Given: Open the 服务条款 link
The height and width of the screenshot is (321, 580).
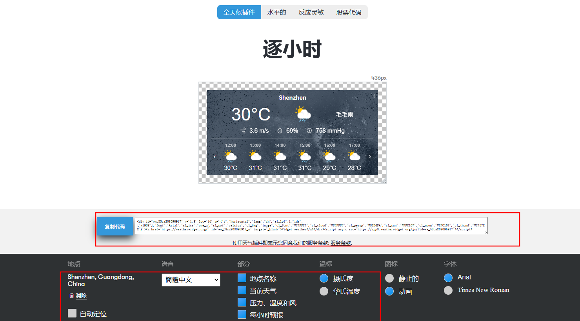Looking at the screenshot, I should point(340,243).
